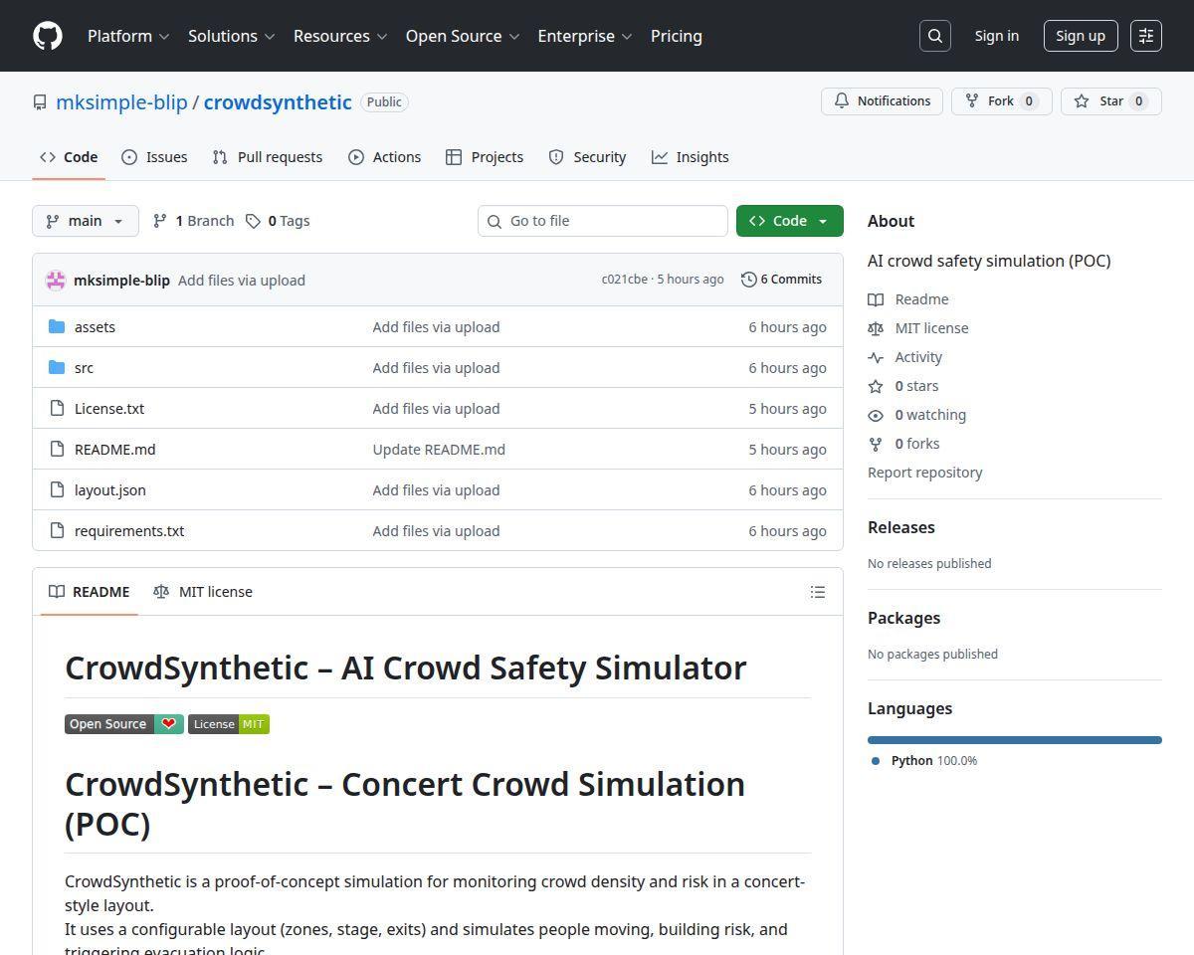Open the Pricing page
Viewport: 1194px width, 955px height.
(x=677, y=36)
